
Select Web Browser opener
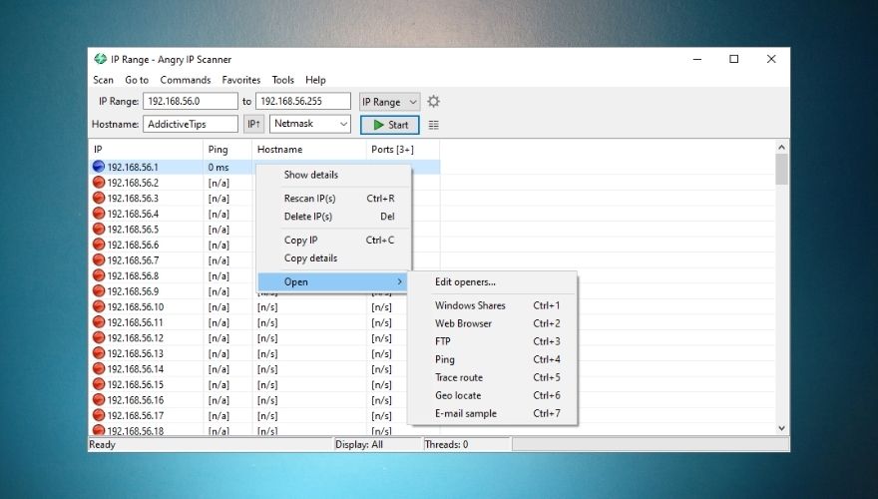point(493,323)
